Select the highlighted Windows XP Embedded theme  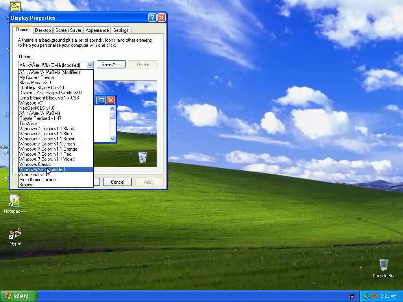click(x=56, y=169)
